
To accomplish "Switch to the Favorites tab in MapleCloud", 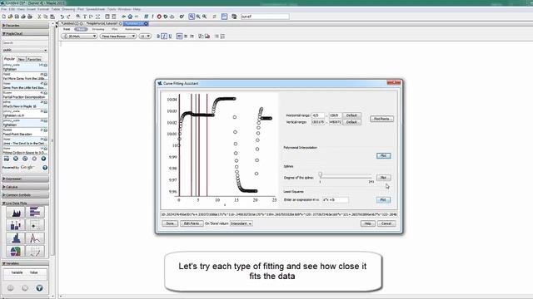I will click(34, 59).
